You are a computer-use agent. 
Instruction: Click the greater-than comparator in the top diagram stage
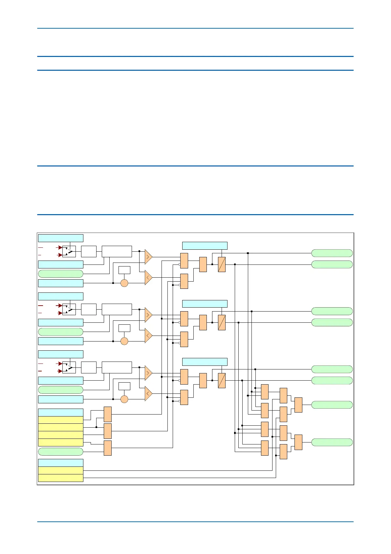pos(148,257)
